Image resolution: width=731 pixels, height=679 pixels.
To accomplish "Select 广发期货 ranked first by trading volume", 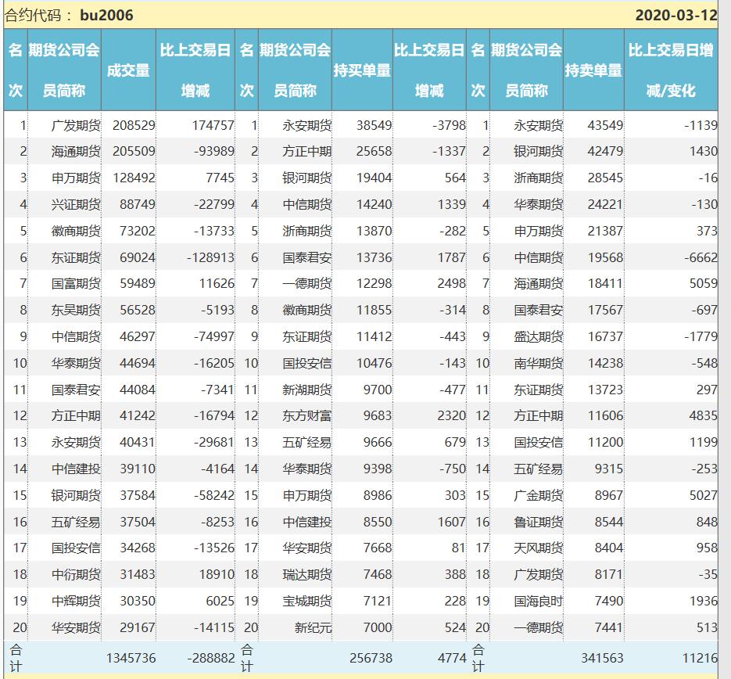I will pos(76,125).
